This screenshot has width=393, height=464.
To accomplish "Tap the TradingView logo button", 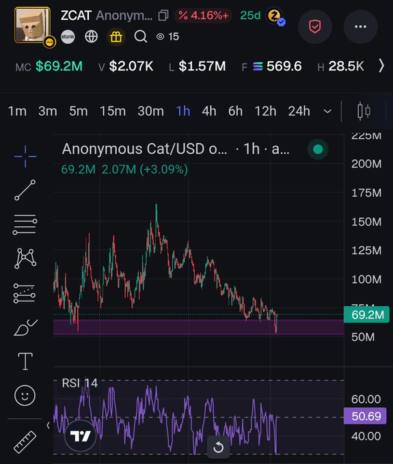I will pos(80,435).
